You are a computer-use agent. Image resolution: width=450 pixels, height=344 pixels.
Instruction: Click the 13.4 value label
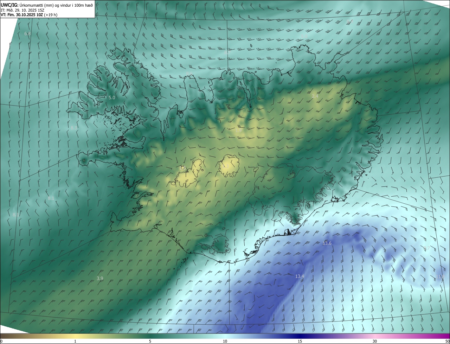(x=300, y=276)
